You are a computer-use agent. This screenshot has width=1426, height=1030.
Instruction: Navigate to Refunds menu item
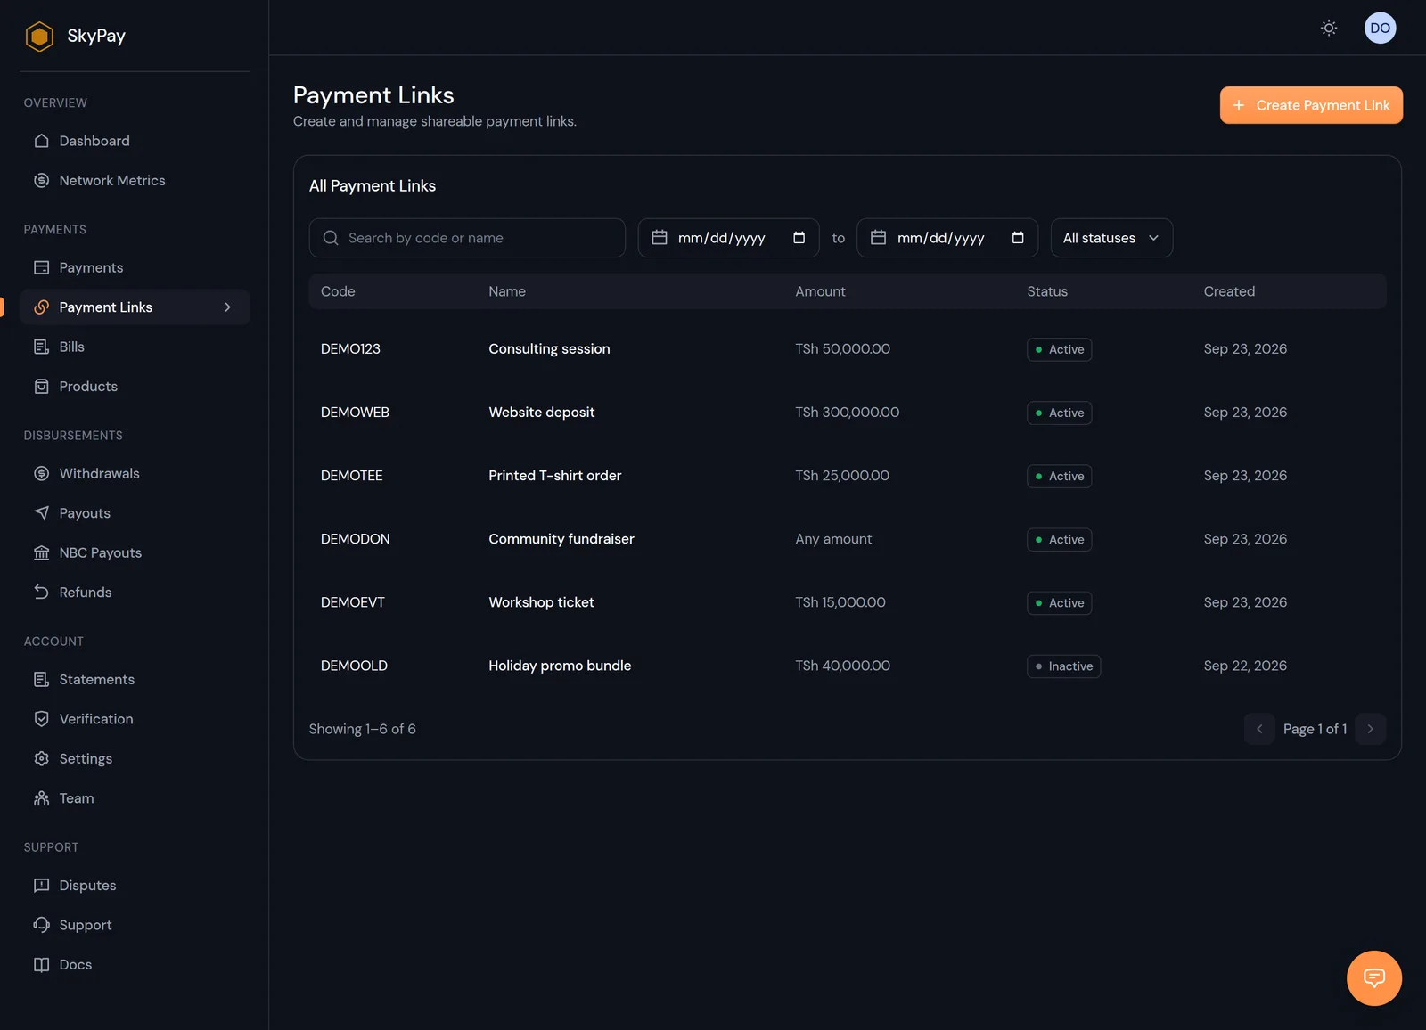coord(135,592)
